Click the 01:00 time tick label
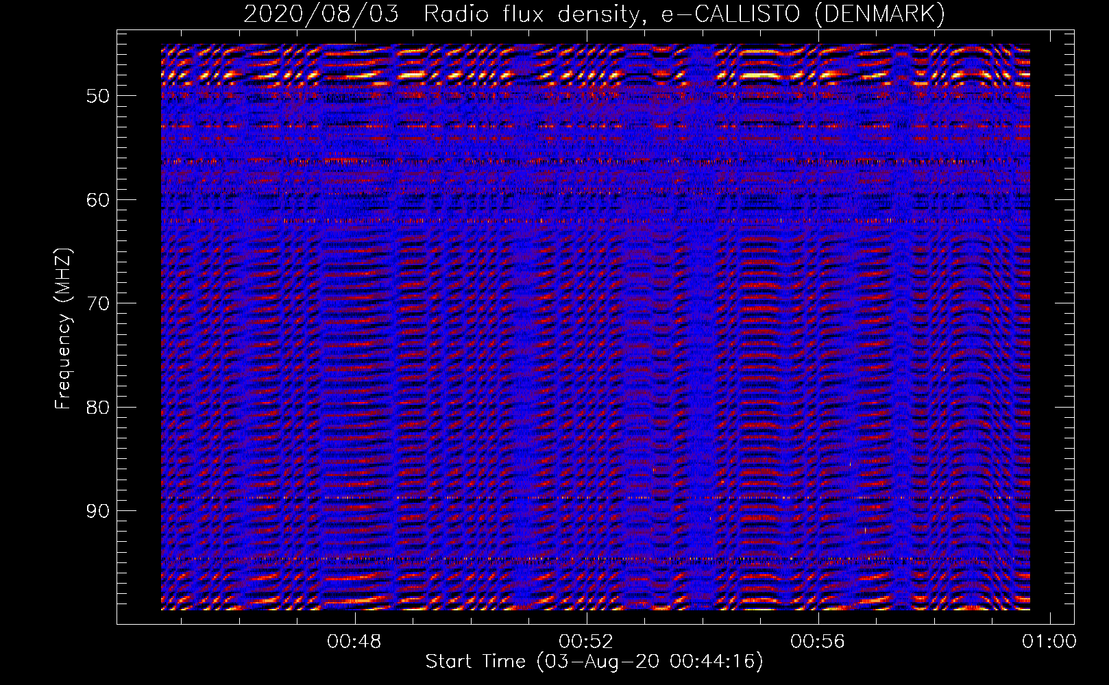1109x685 pixels. (x=1049, y=642)
